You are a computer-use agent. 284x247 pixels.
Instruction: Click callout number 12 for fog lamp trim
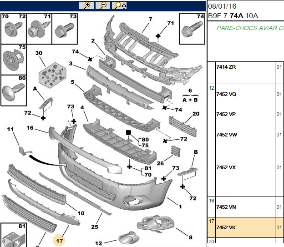point(99,243)
